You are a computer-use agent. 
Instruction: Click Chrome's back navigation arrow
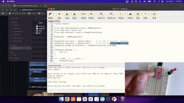[x=3, y=10]
